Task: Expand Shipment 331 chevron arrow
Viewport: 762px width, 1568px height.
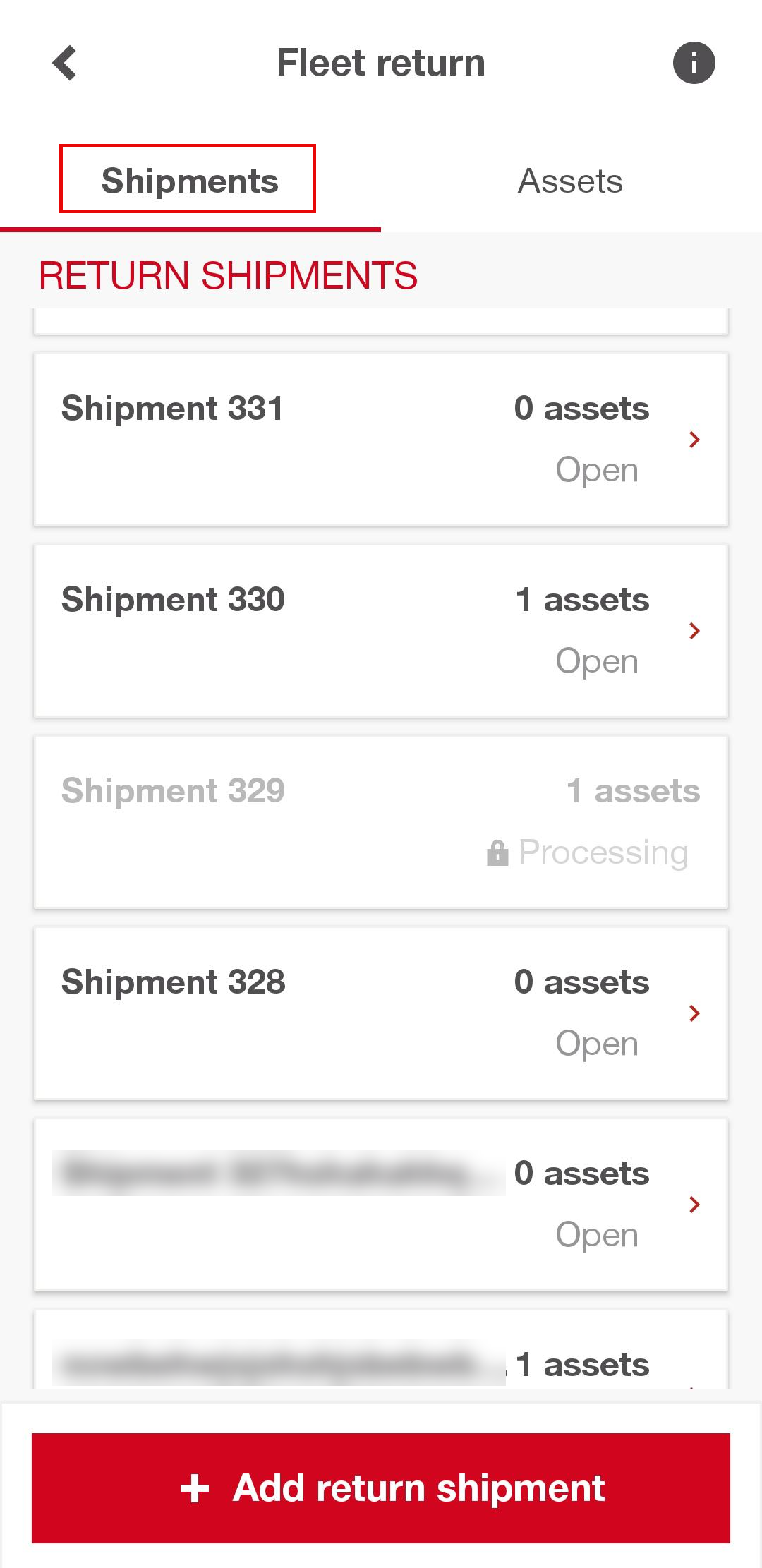Action: 694,440
